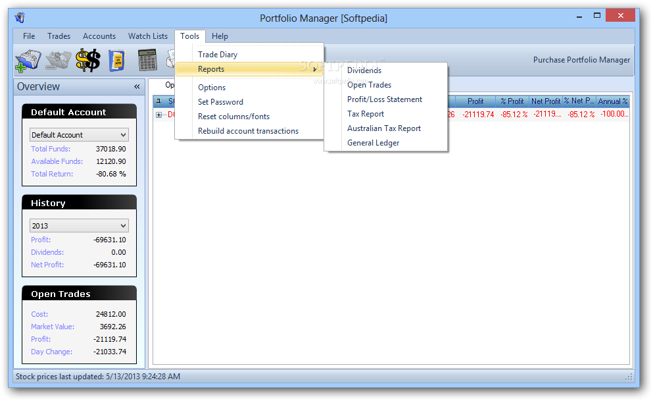Viewport: 653px width, 401px height.
Task: Click the History Dividends value 0.00
Action: [x=118, y=252]
